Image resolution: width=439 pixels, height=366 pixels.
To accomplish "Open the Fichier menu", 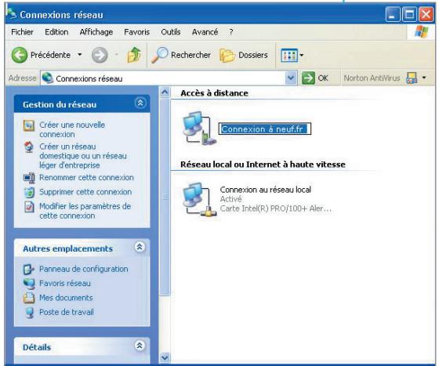I will point(22,32).
